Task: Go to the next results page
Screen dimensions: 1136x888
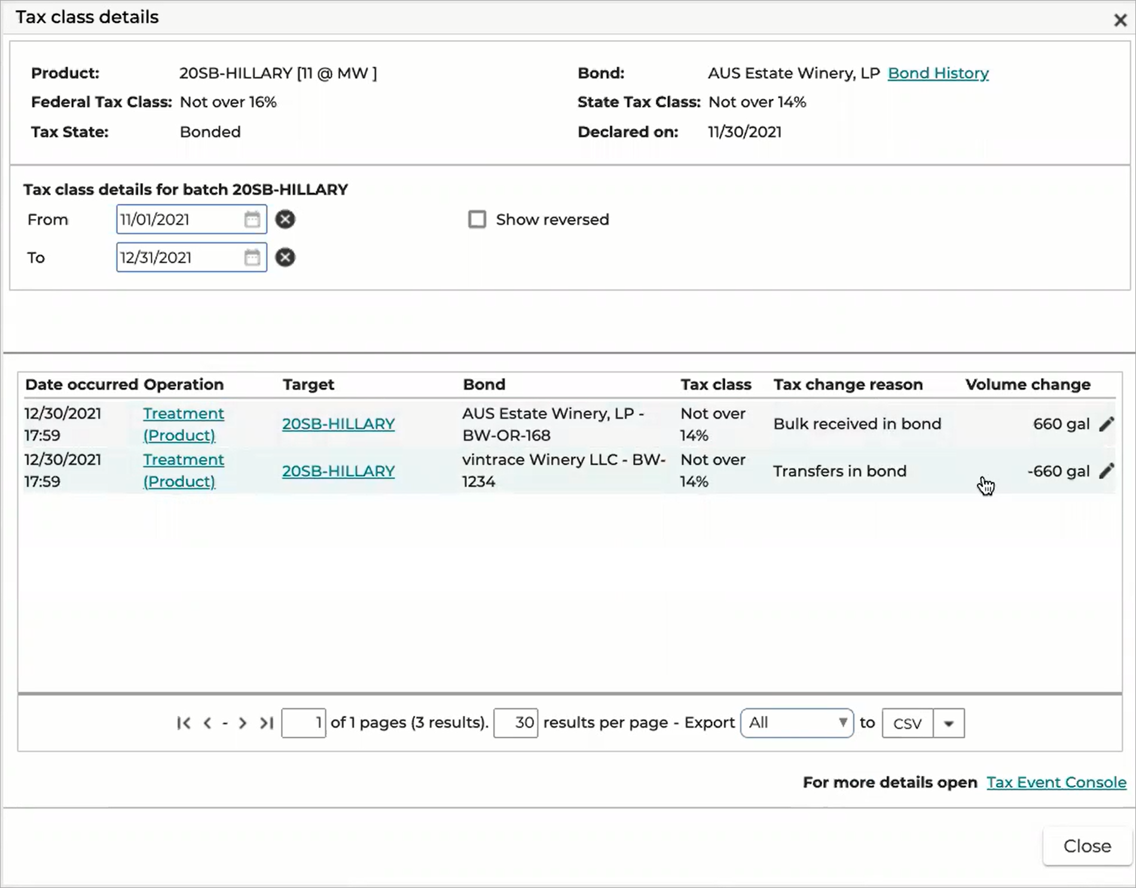Action: point(242,723)
